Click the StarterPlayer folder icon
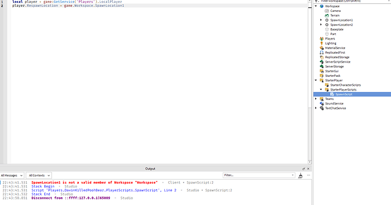Viewport: 391px width, 205px height. click(322, 81)
